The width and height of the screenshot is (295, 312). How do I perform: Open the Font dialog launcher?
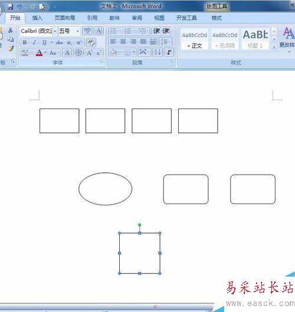(x=101, y=62)
